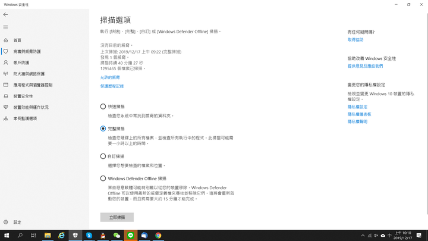Screen dimensions: 428x241
Task: Click the 中 input method indicator
Action: point(389,236)
